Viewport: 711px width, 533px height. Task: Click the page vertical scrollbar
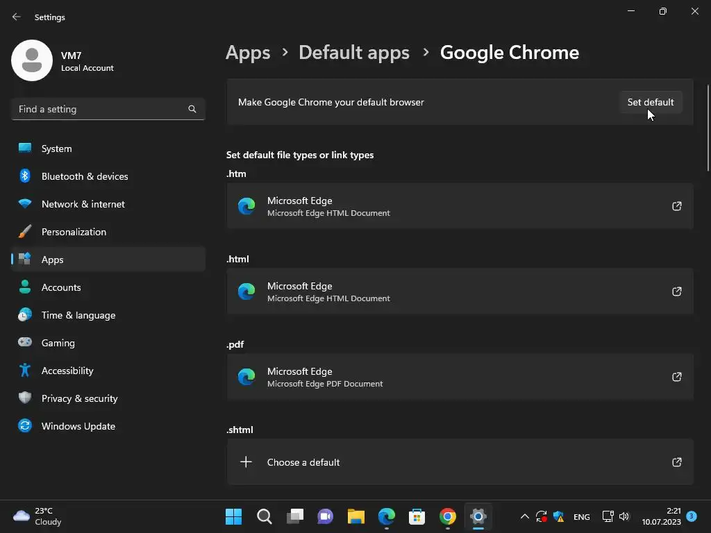click(x=708, y=128)
